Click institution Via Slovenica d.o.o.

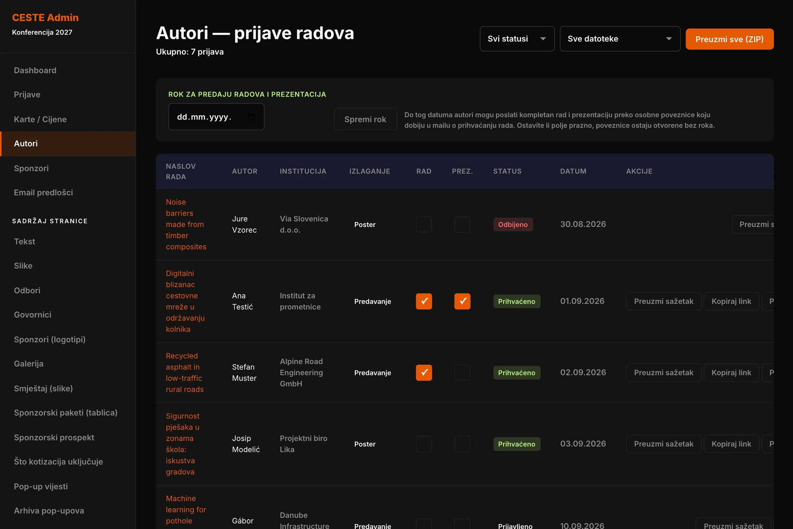[x=304, y=224]
